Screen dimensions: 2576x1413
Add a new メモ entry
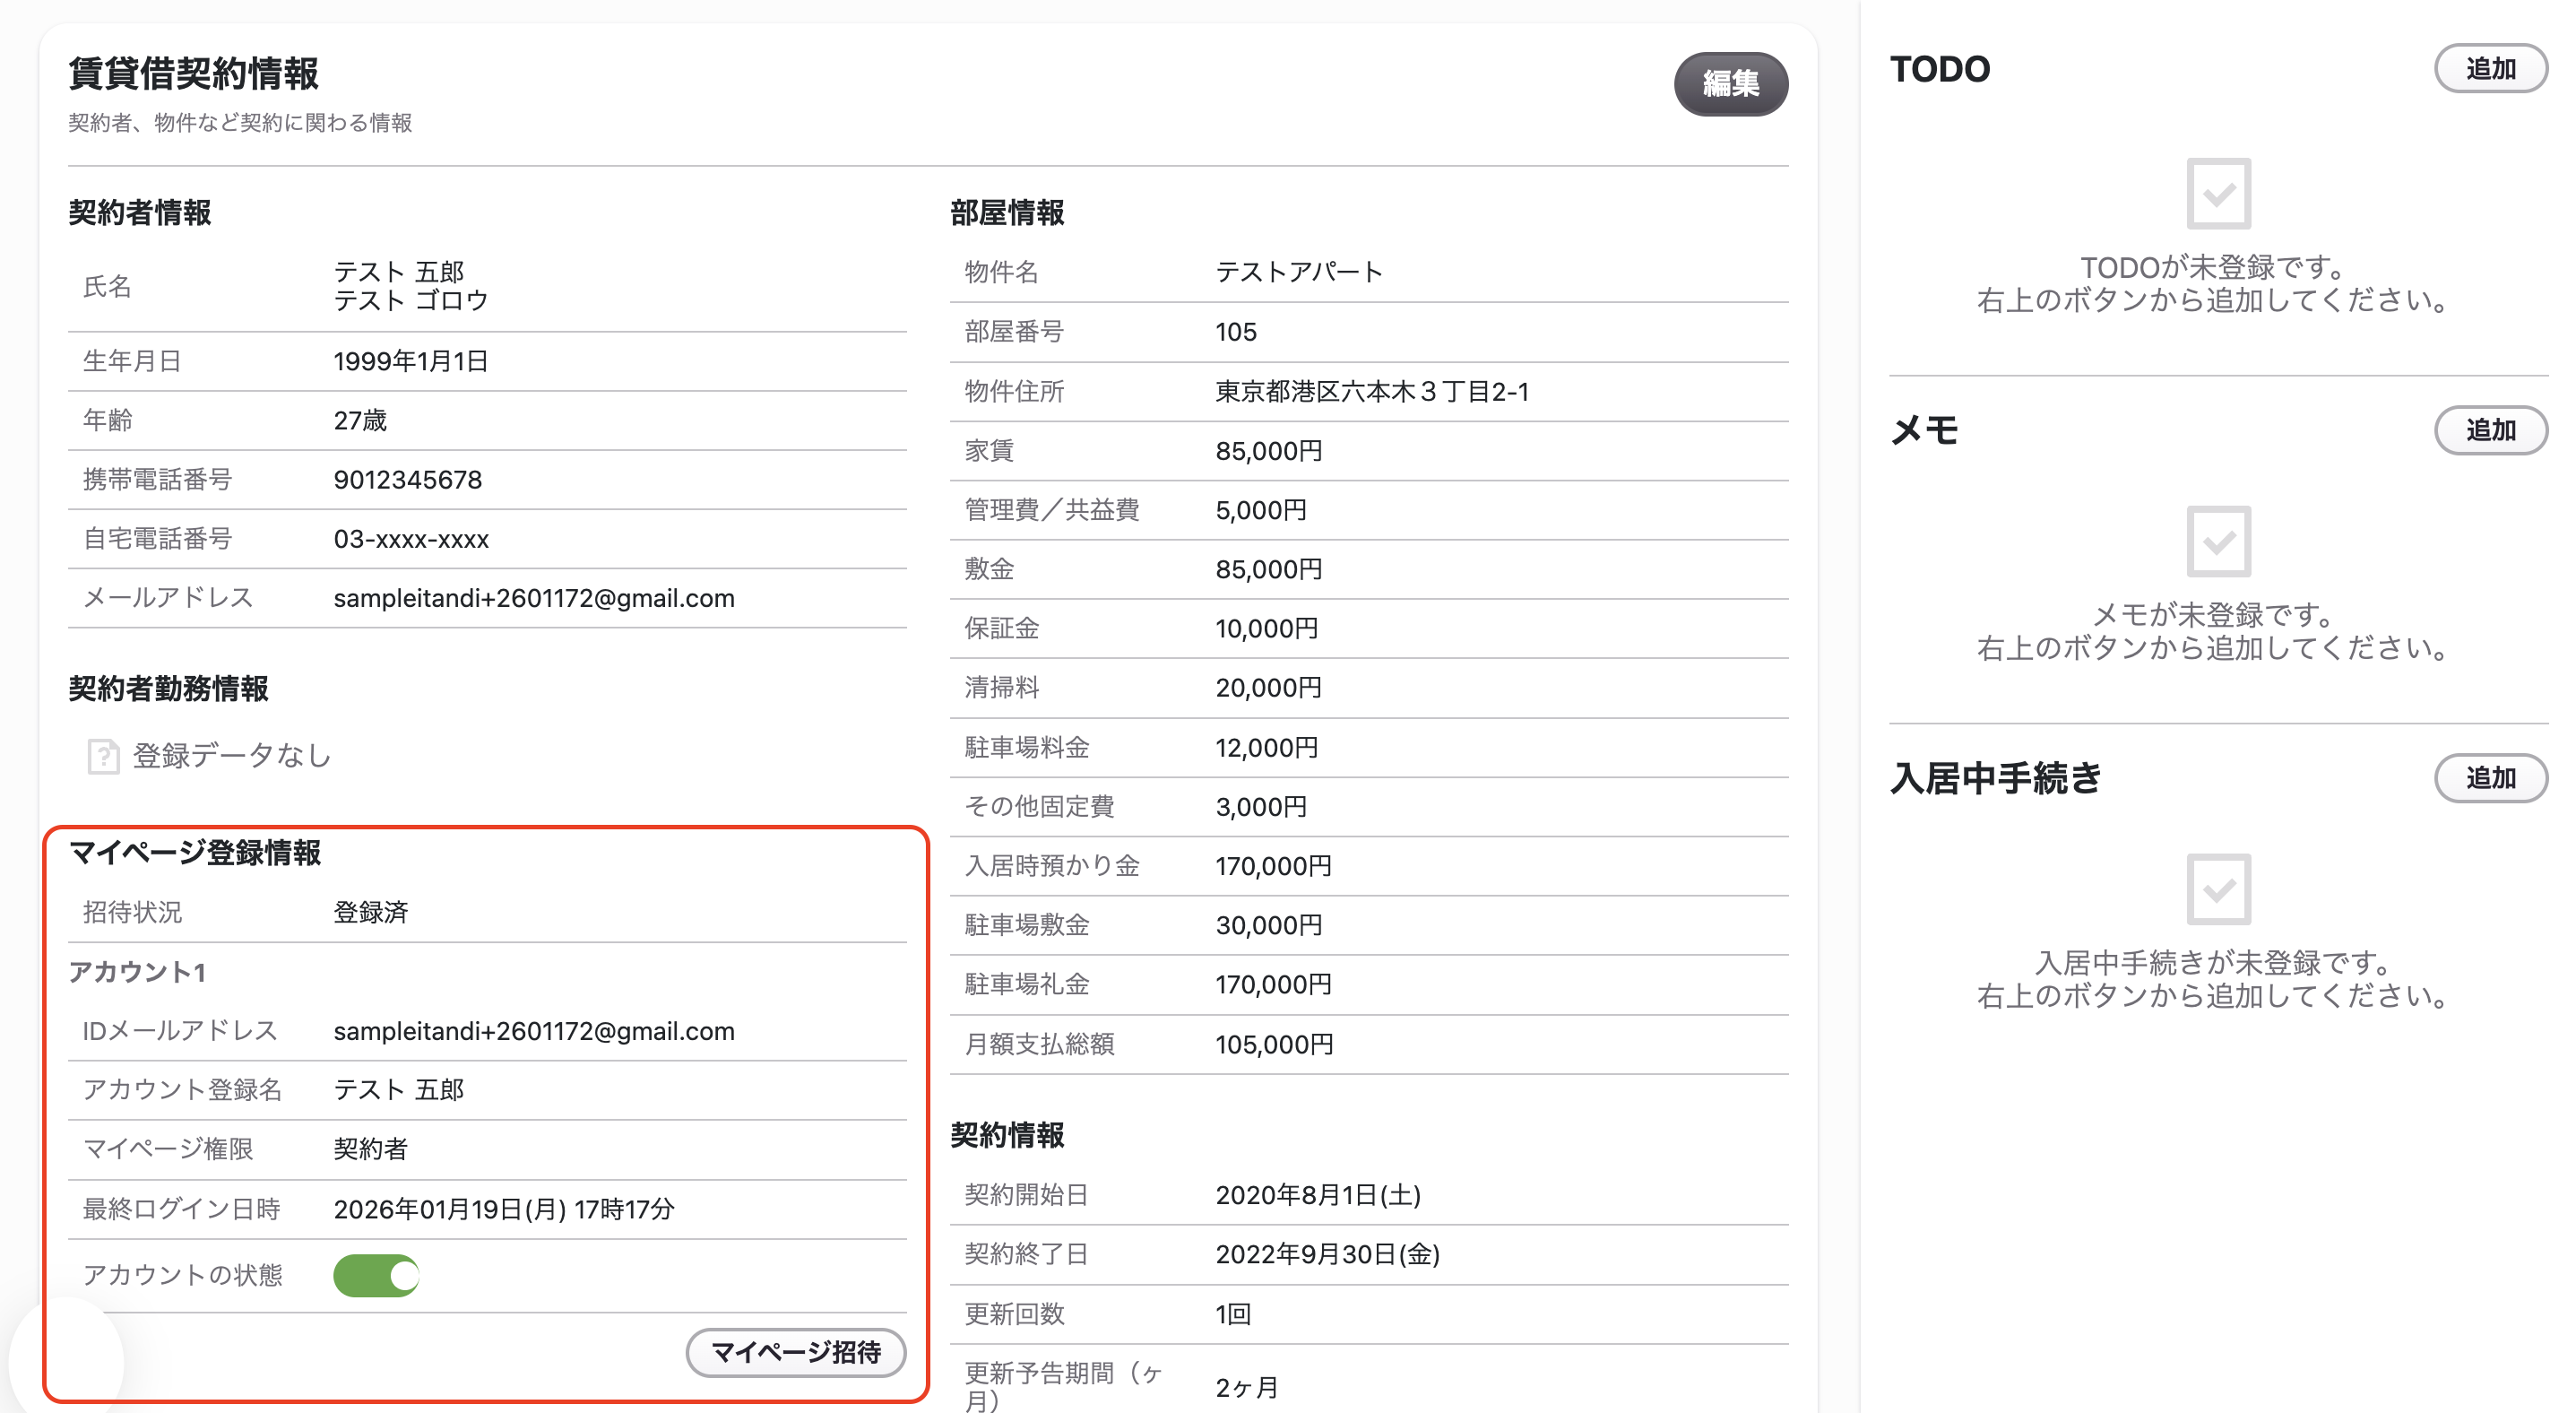pos(2490,430)
